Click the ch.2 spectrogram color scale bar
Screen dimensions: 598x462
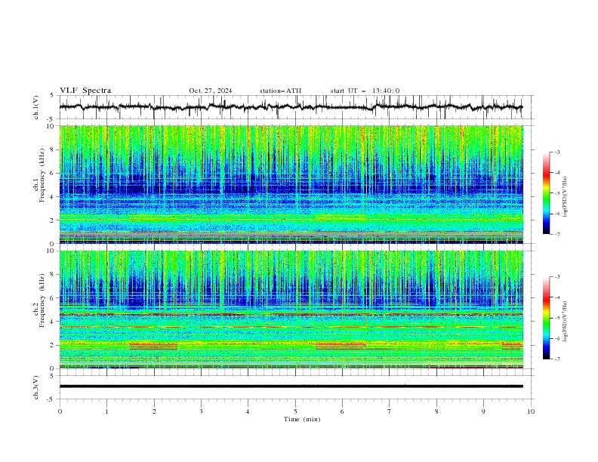point(546,318)
